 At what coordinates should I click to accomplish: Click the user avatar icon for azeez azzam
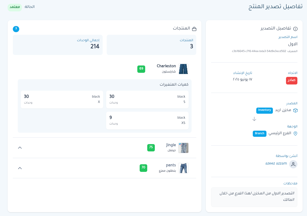pyautogui.click(x=293, y=164)
